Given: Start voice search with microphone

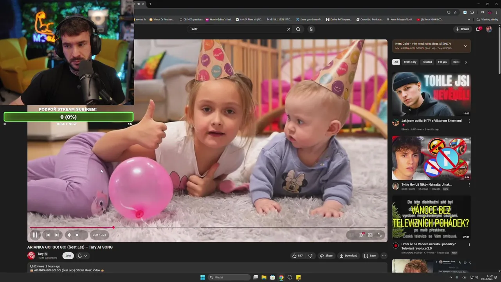Looking at the screenshot, I should pos(311,29).
